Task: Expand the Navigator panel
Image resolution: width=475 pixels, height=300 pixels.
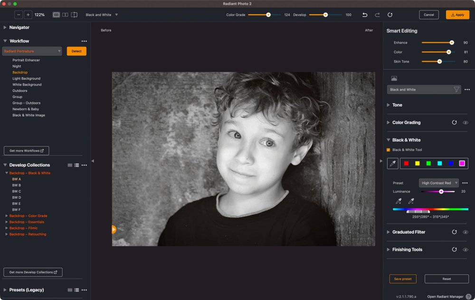Action: point(5,27)
